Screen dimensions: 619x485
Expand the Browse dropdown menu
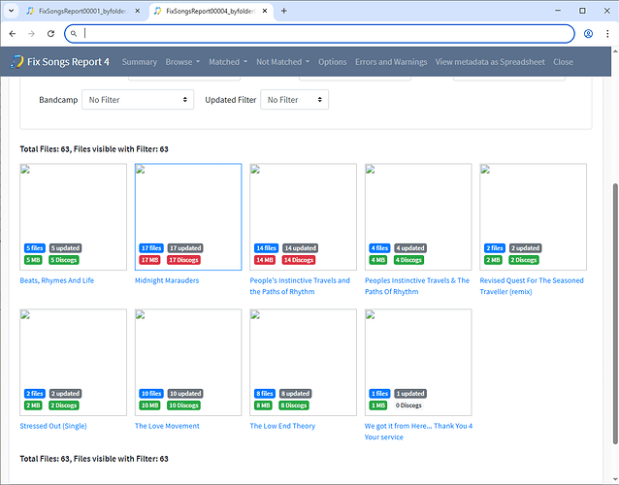[182, 62]
